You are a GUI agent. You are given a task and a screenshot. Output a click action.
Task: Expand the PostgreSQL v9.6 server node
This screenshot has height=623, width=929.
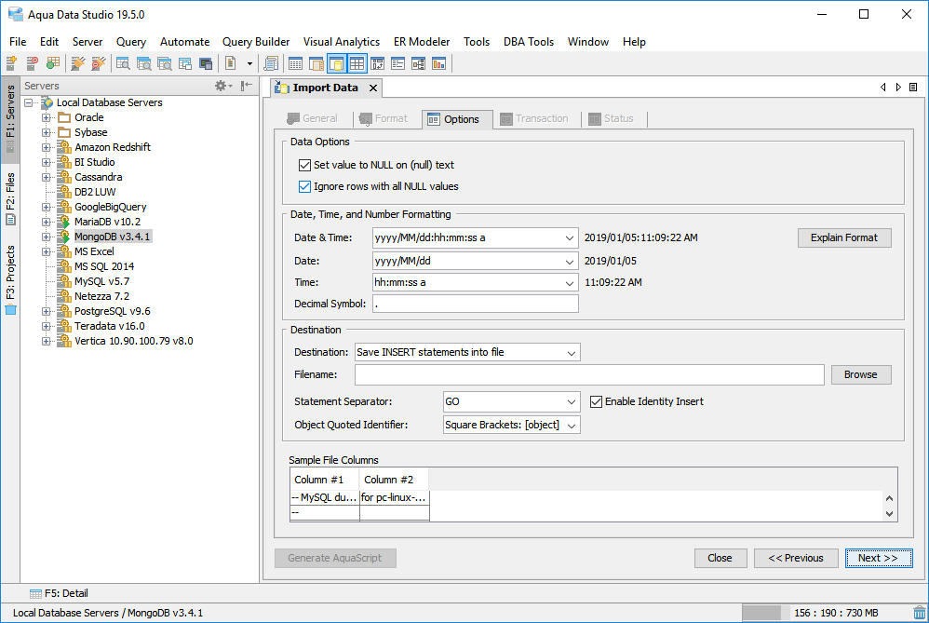(x=46, y=311)
